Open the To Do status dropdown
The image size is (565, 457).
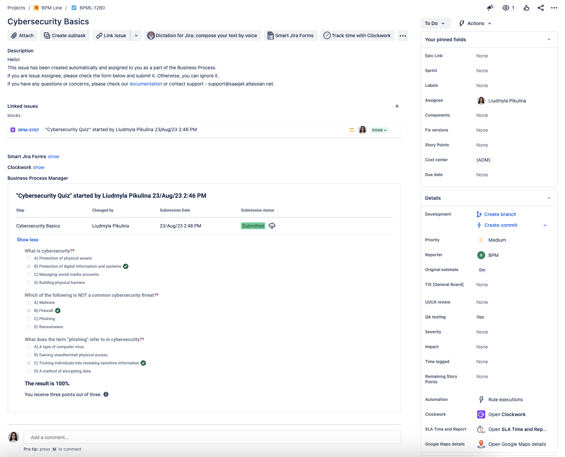pos(435,23)
